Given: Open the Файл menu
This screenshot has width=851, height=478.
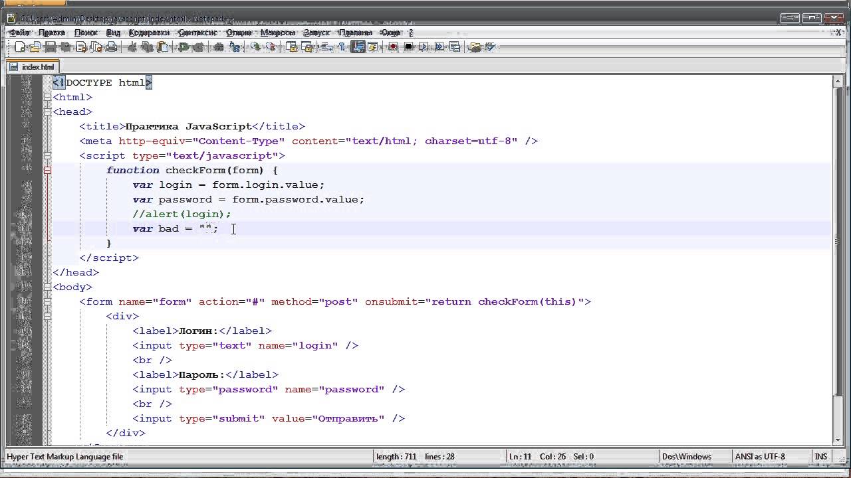Looking at the screenshot, I should pos(19,33).
